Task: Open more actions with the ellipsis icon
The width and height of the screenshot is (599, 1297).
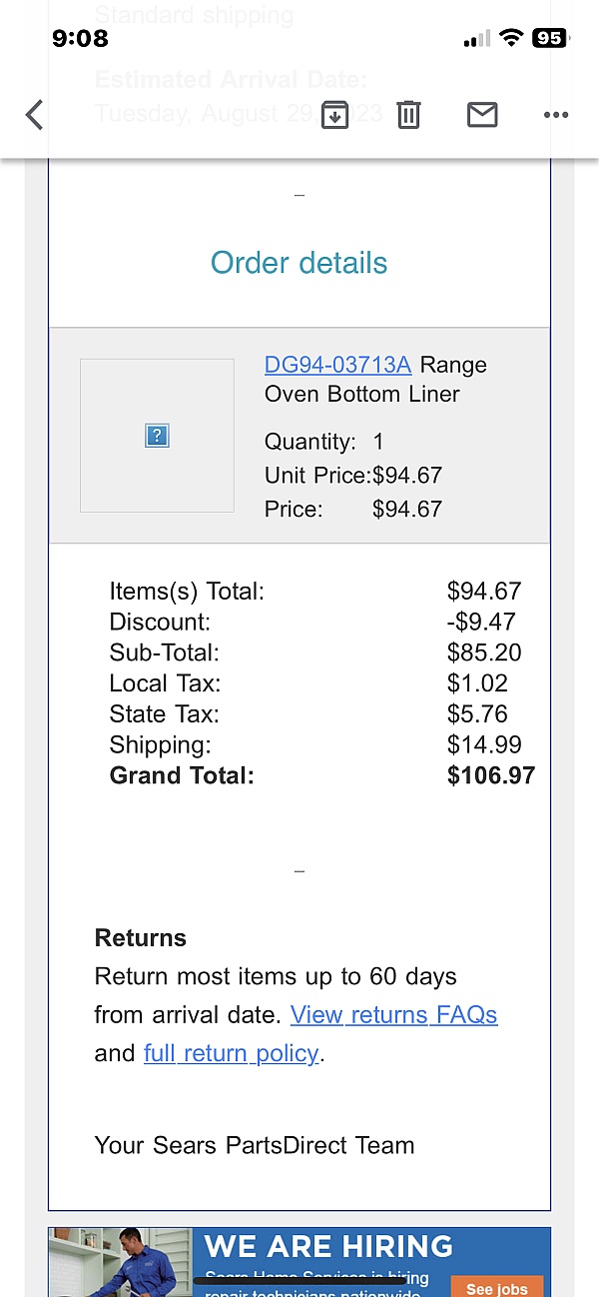Action: point(555,115)
